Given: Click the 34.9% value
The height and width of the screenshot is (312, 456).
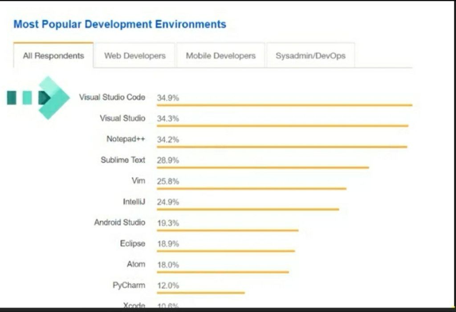Looking at the screenshot, I should tap(168, 98).
